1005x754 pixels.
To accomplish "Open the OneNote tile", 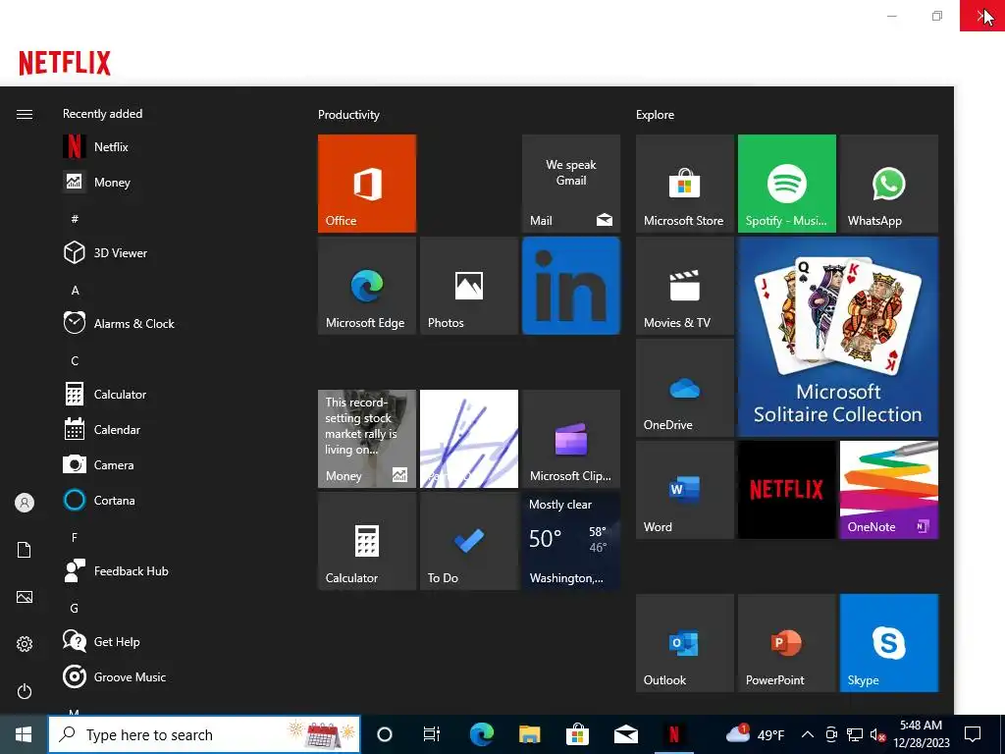I will coord(889,489).
